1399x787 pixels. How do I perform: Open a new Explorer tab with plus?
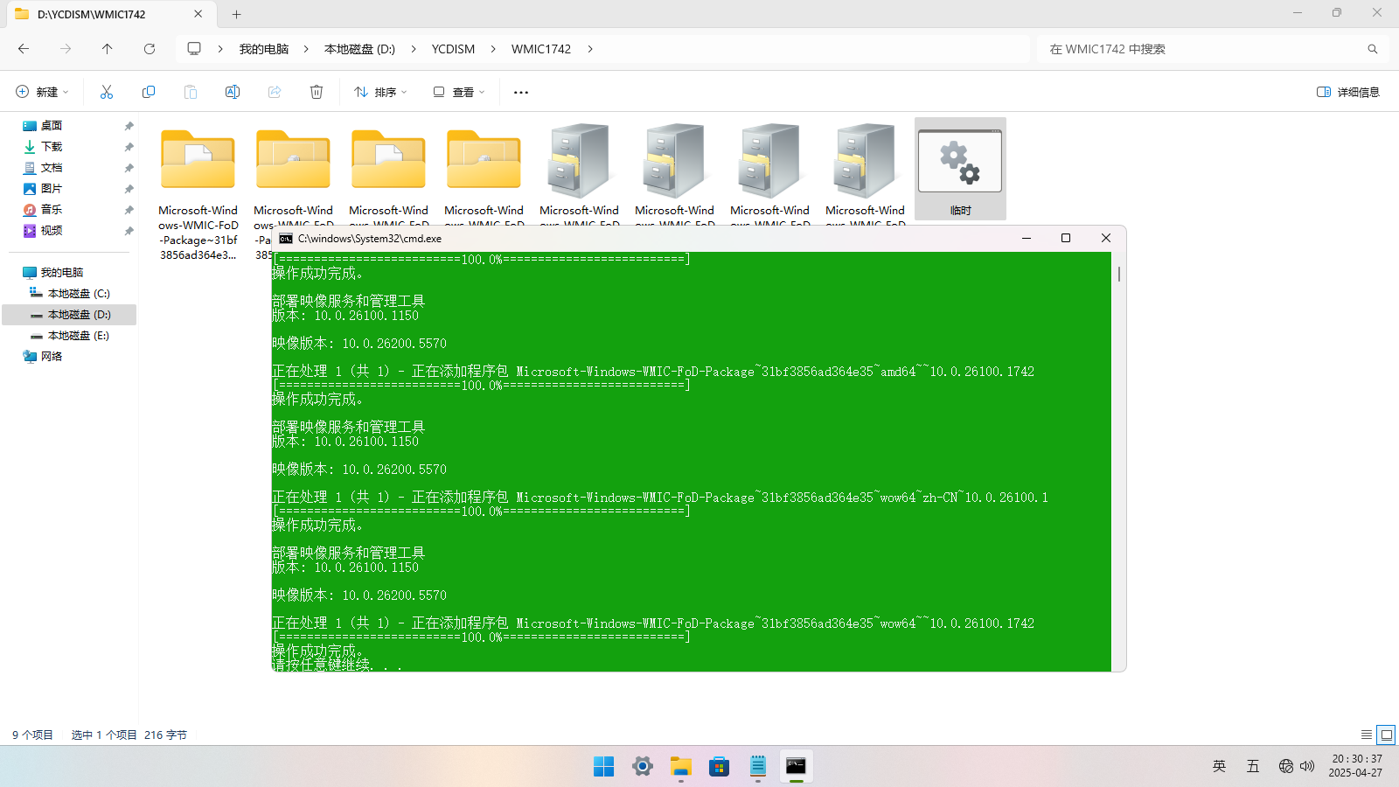236,14
